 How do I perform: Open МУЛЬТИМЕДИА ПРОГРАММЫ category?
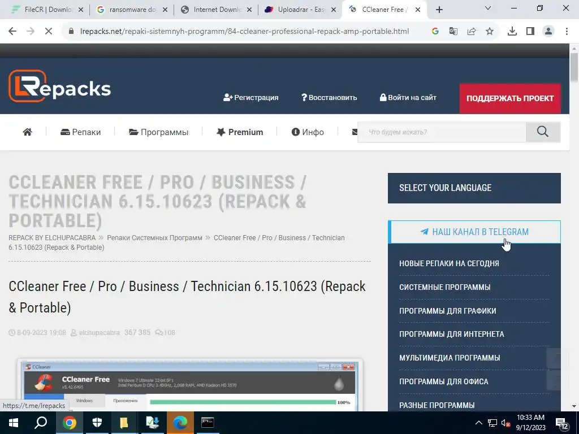(x=450, y=358)
